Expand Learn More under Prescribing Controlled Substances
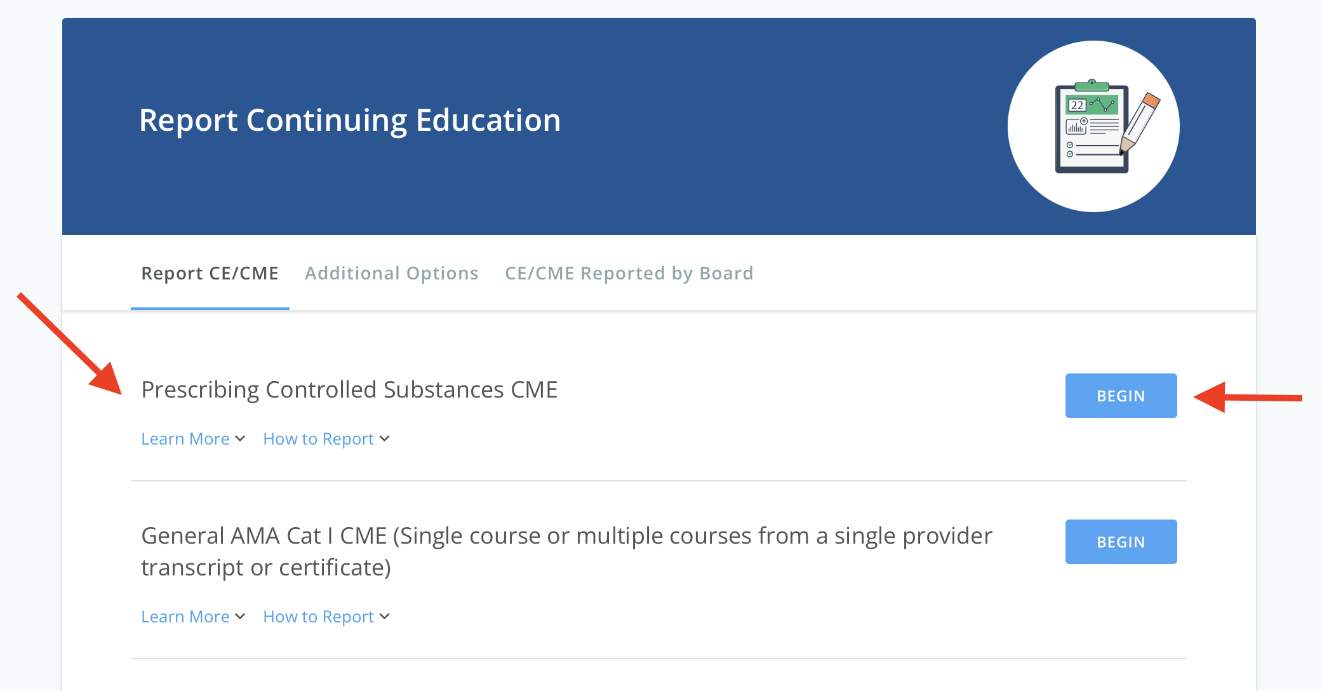The image size is (1322, 691). tap(185, 439)
